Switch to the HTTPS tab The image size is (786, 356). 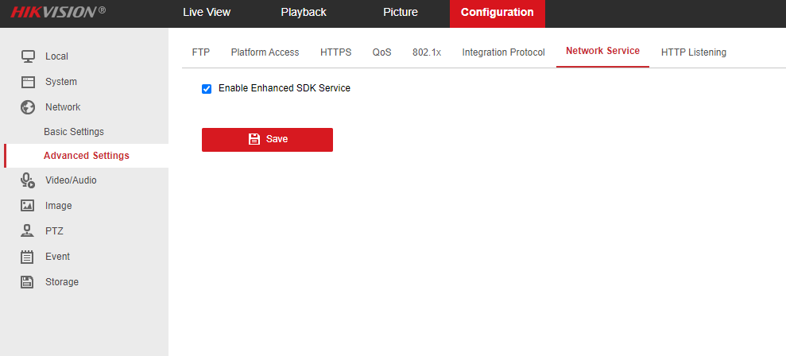coord(335,52)
